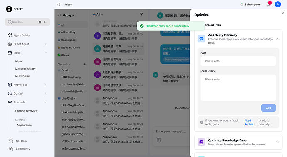Open the All conversations dropdown

98,15
